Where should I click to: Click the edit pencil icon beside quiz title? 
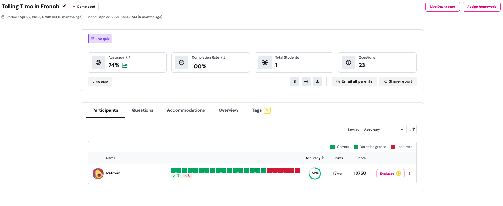pyautogui.click(x=64, y=7)
